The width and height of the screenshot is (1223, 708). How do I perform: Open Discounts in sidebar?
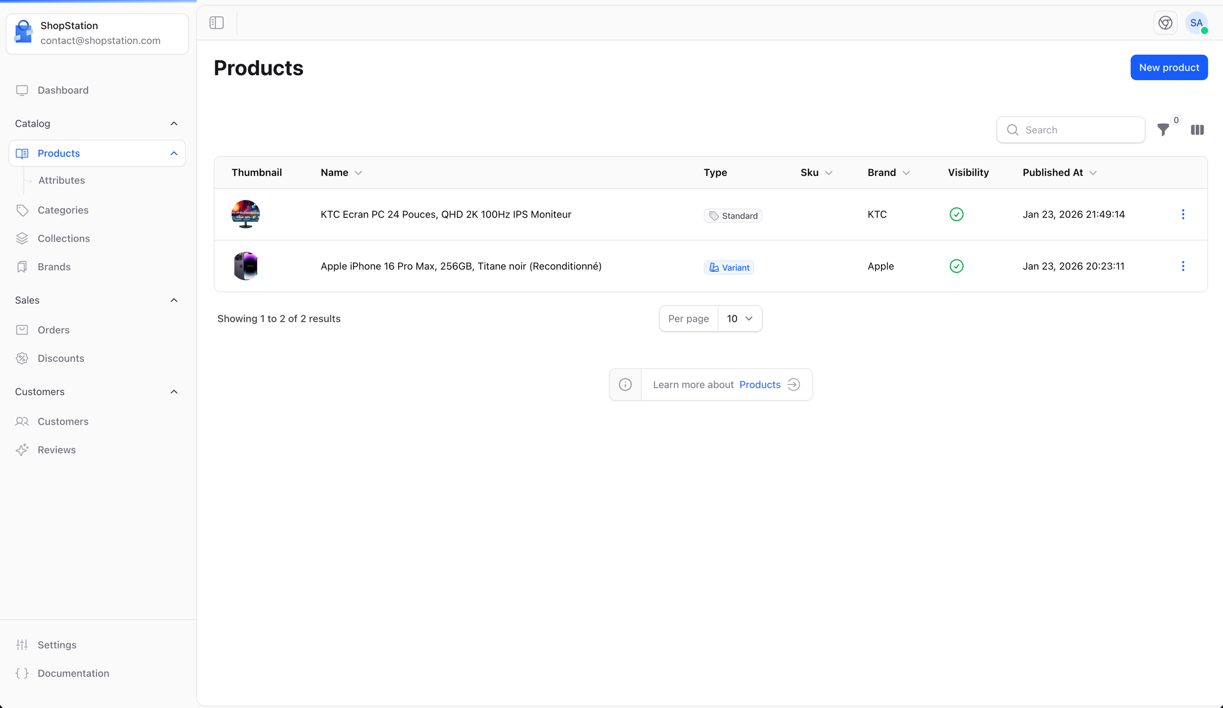coord(97,358)
